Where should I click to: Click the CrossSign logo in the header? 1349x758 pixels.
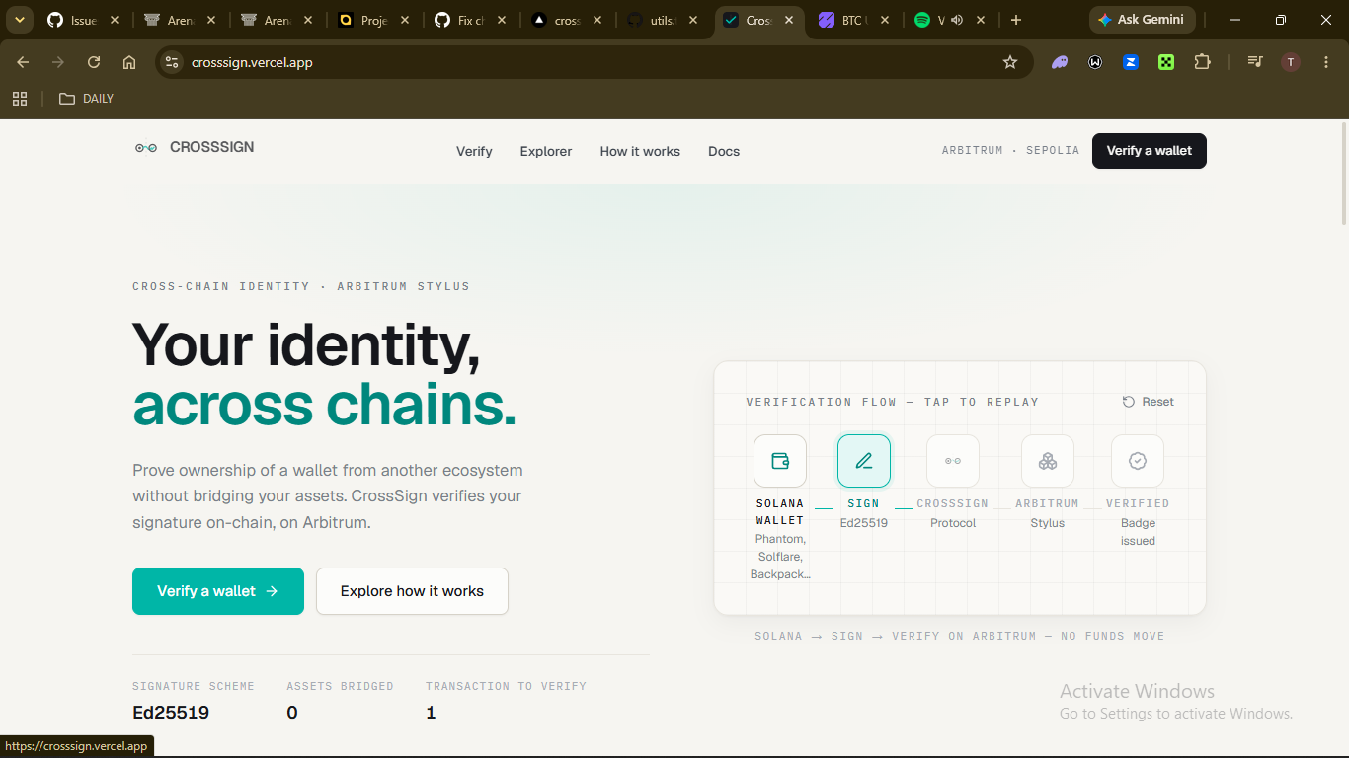[195, 147]
